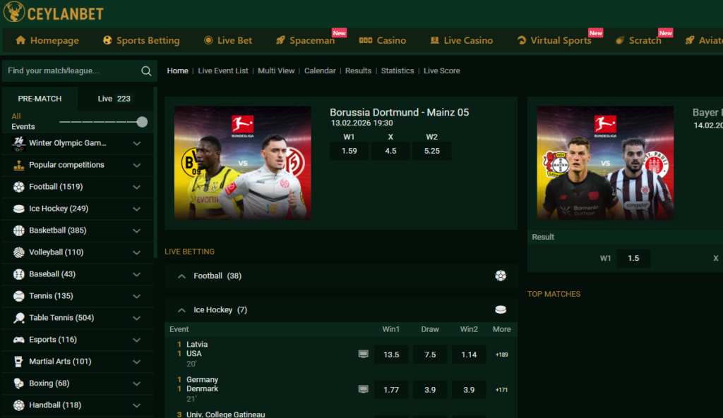
Task: Click the Winter Olympic Games icon
Action: (x=18, y=143)
